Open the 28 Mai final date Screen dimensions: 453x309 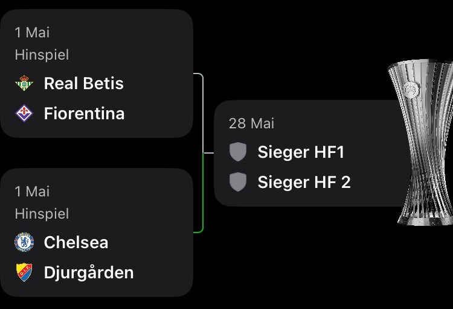tap(251, 123)
